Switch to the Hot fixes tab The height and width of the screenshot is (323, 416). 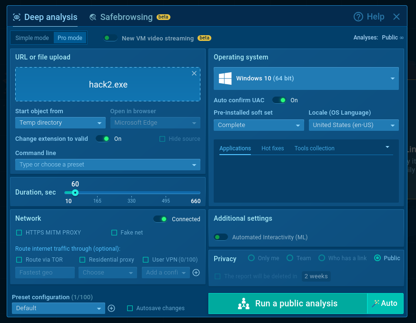[272, 148]
